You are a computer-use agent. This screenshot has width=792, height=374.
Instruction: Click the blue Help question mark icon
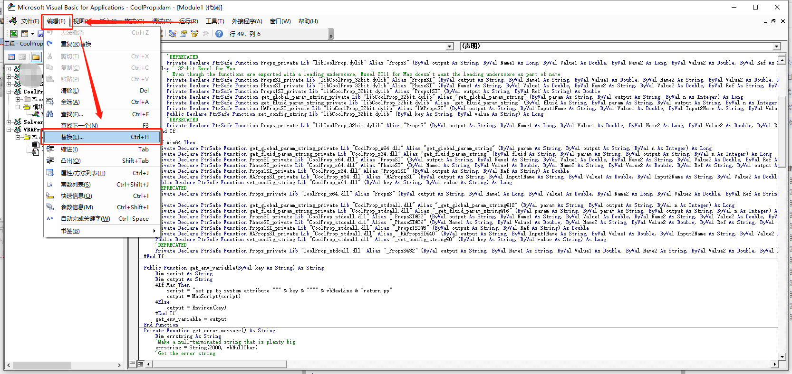click(219, 34)
